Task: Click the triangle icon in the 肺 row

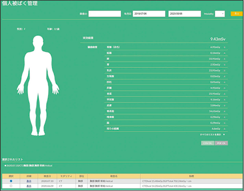Action: click(224, 59)
